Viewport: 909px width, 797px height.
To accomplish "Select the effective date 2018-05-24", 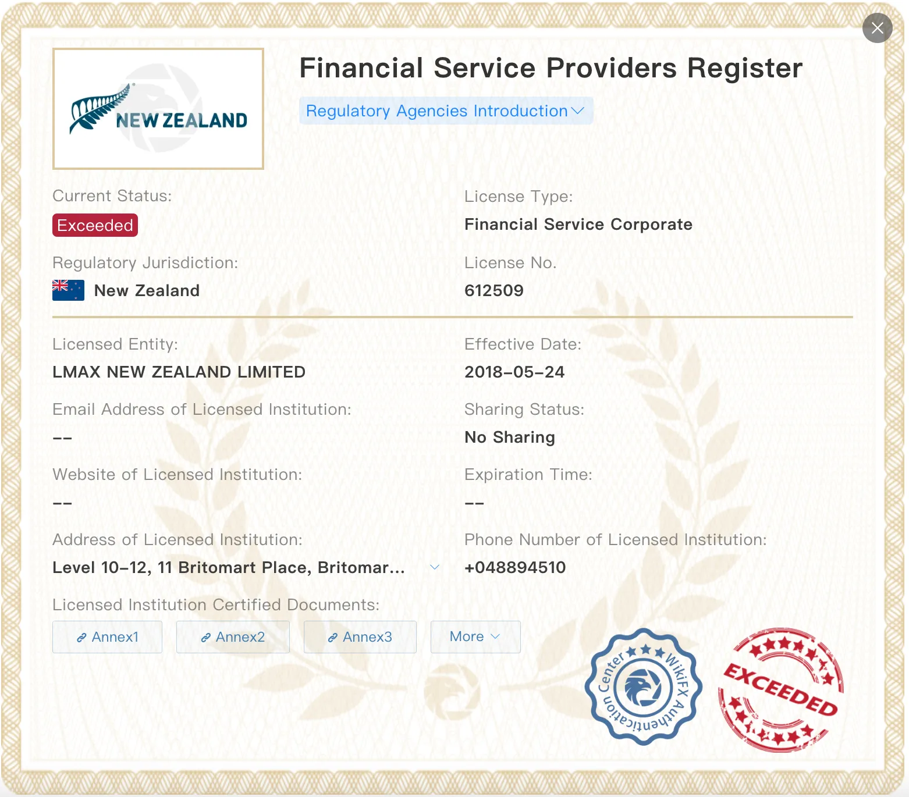I will pos(514,372).
